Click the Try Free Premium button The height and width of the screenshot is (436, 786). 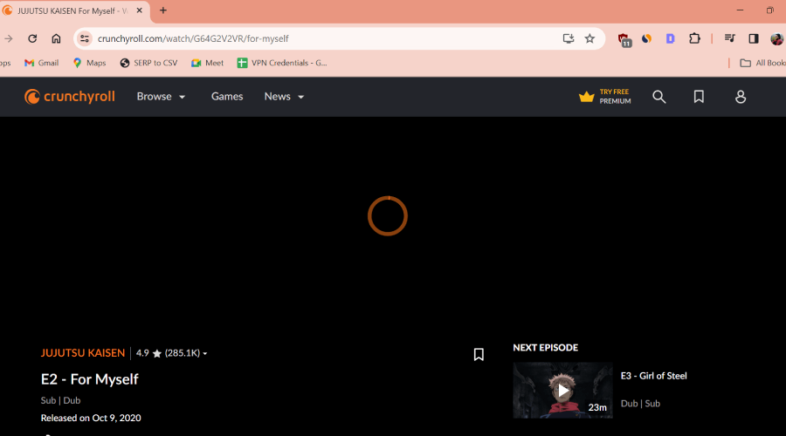click(x=605, y=97)
